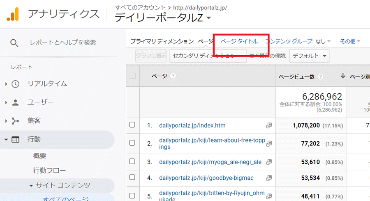370x201 pixels.
Task: Click help icon beside ページ column header
Action: point(173,76)
